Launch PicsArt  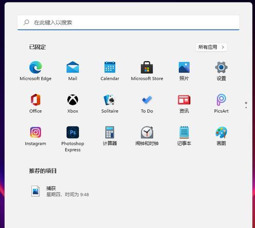coord(221,104)
